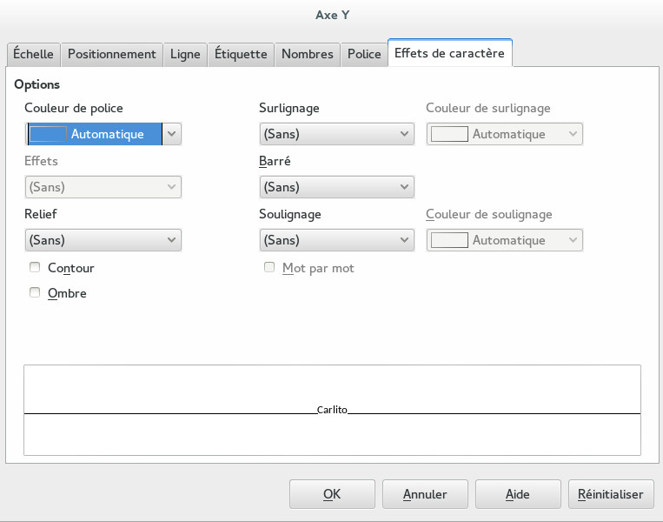Click the Couleur de police color swatch
Image resolution: width=663 pixels, height=522 pixels.
click(x=49, y=134)
